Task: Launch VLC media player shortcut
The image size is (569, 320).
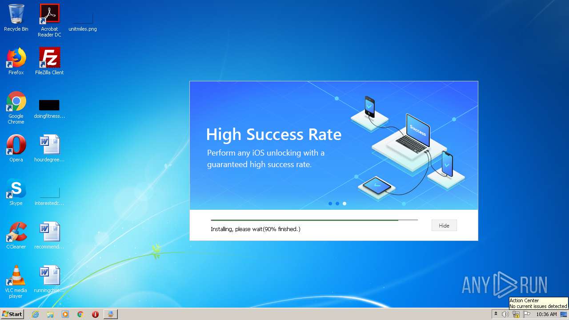Action: point(16,282)
